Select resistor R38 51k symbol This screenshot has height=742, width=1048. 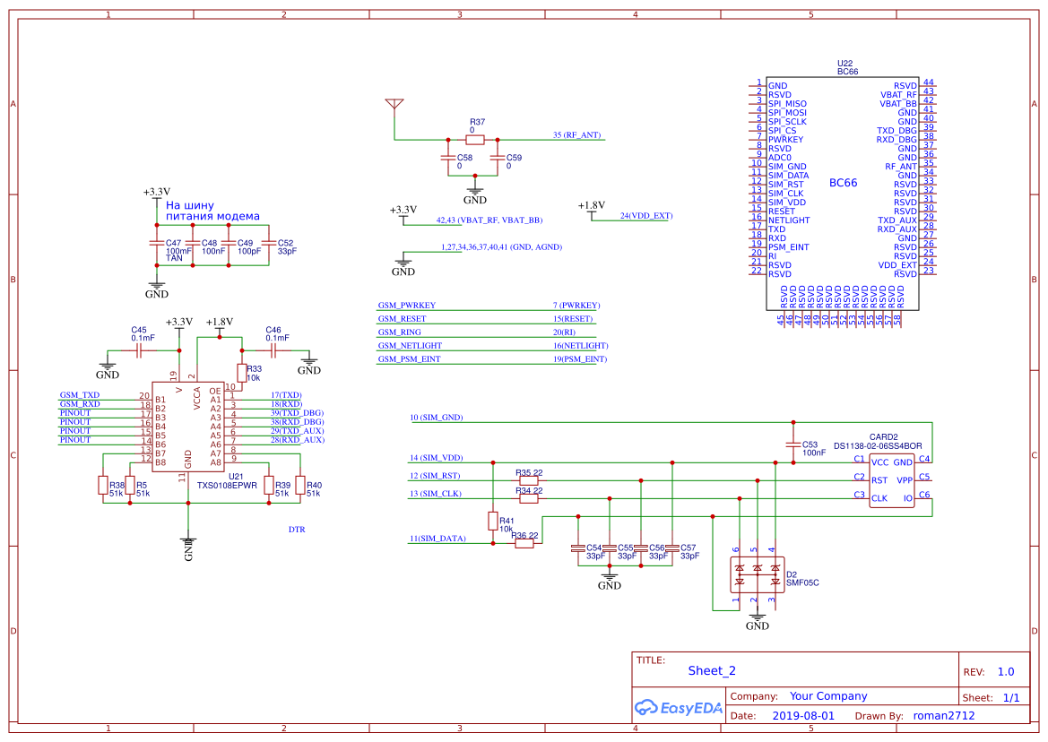pos(103,485)
